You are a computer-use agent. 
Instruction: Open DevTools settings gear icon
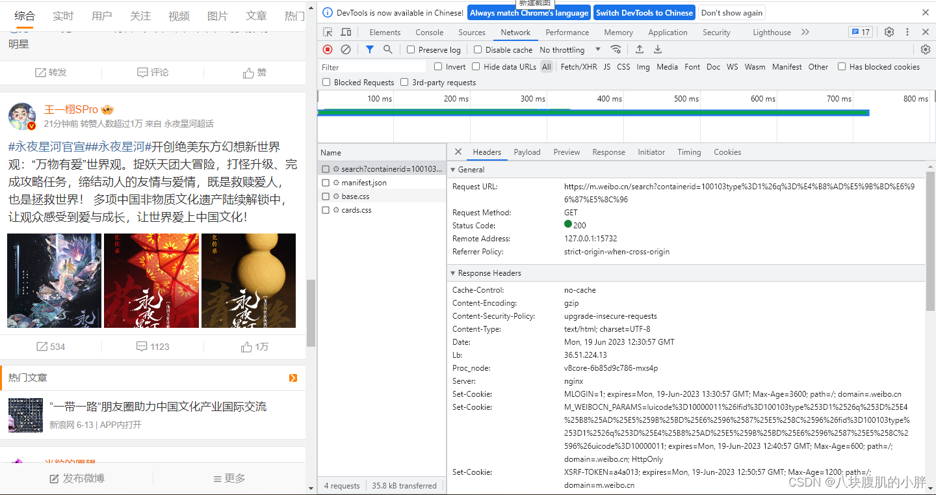(x=889, y=32)
